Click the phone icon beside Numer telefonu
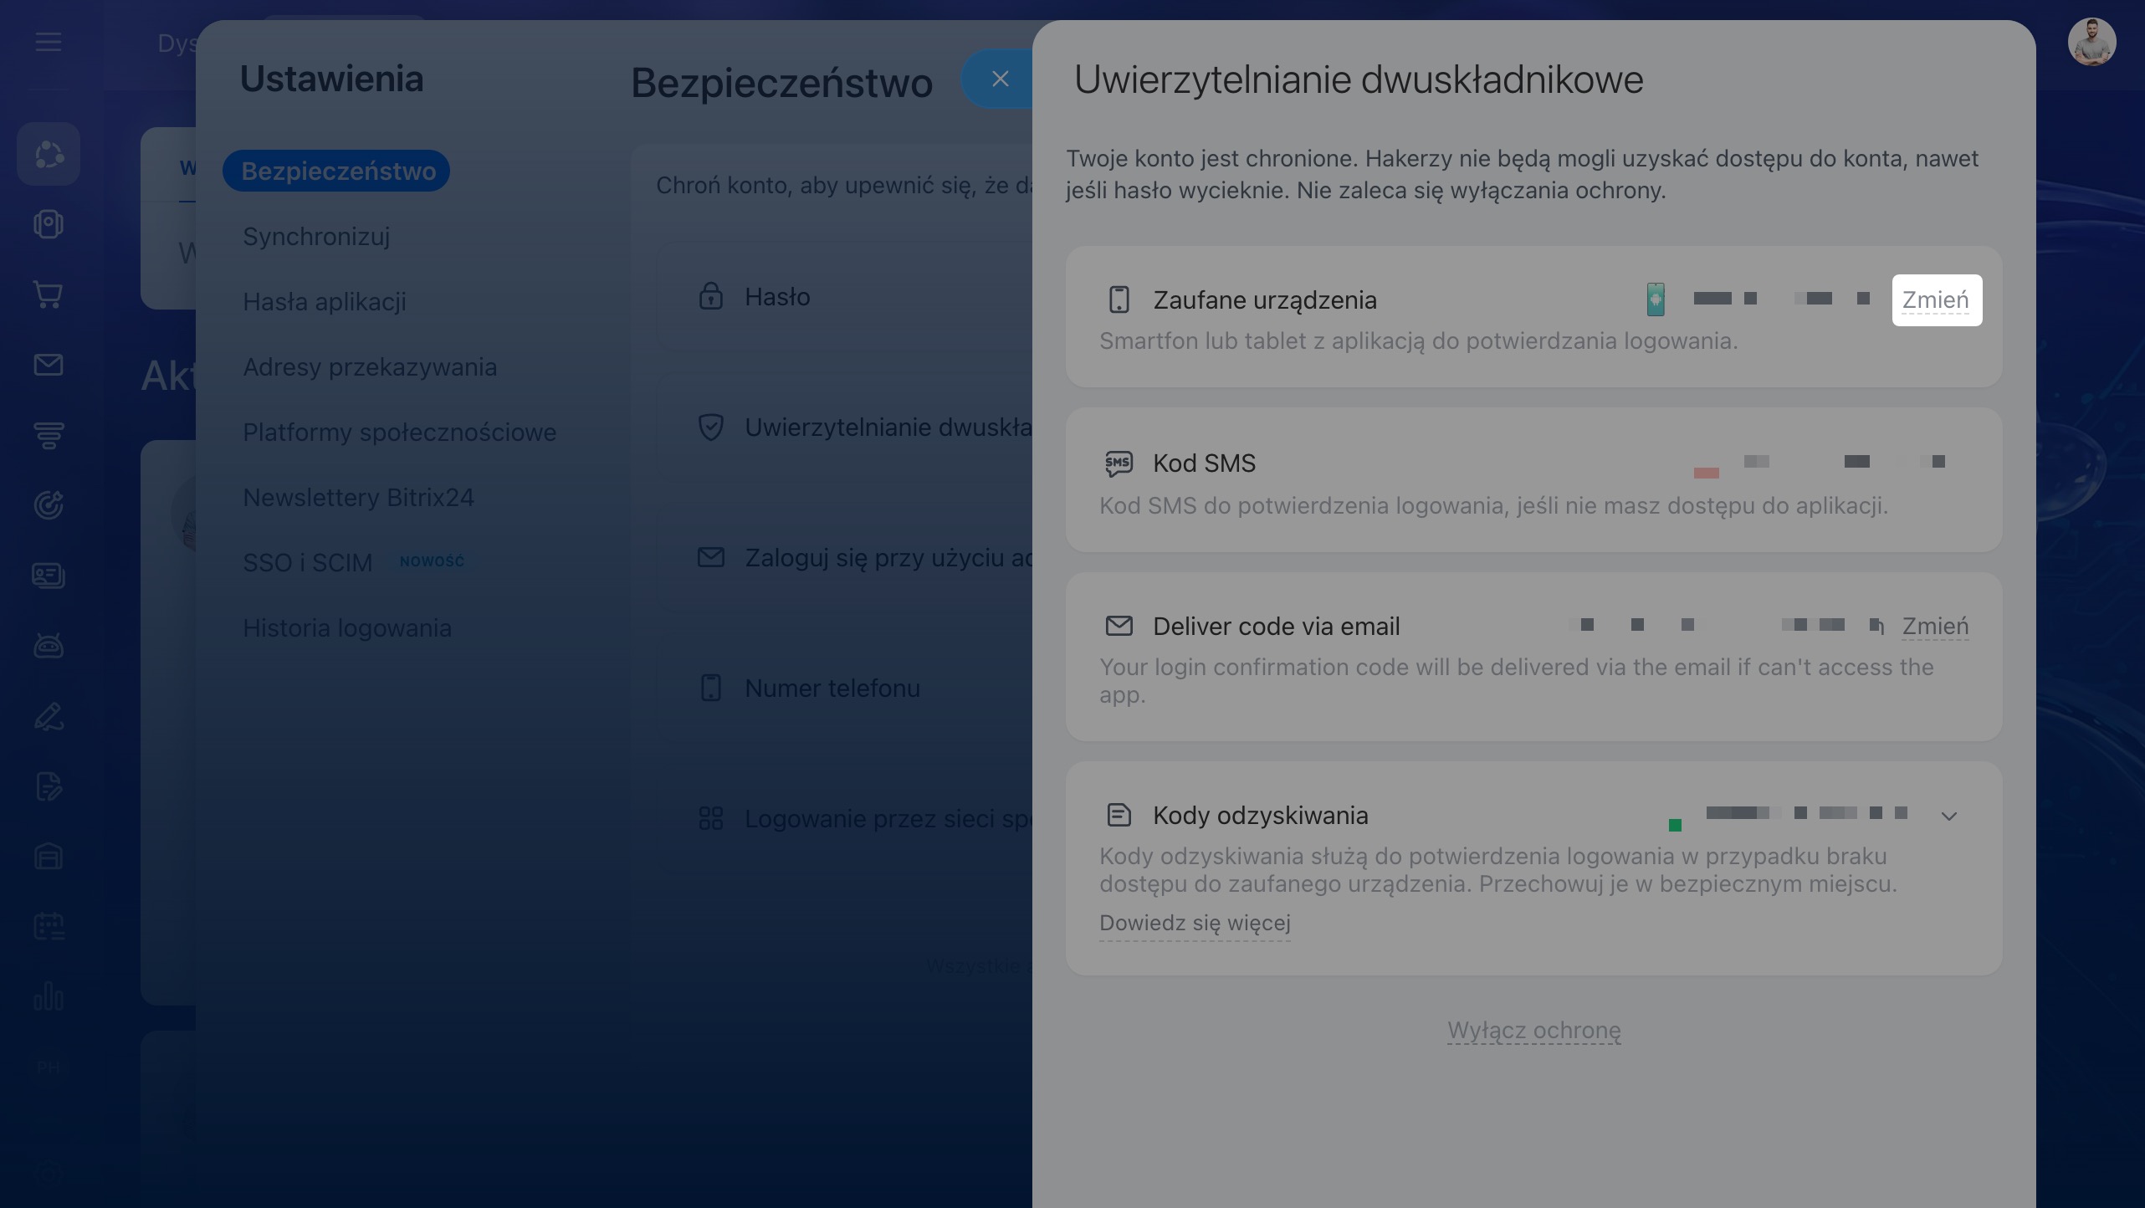2145x1208 pixels. (710, 688)
